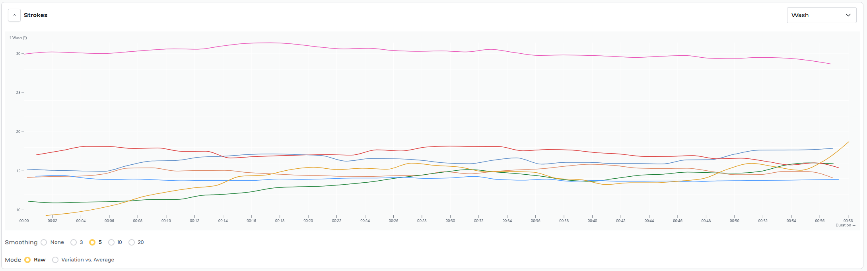Screen dimensions: 867x271
Task: Select smoothing value 3
Action: [74, 242]
